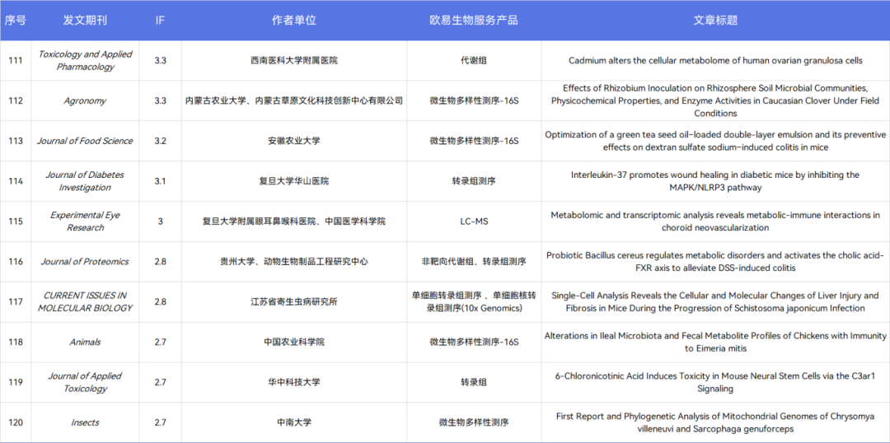Click 复旦大学华山医院 cell
The height and width of the screenshot is (443, 890).
coord(294,181)
